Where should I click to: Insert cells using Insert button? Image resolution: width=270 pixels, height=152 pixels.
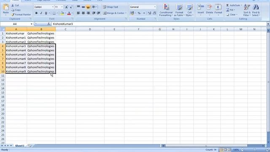(x=201, y=10)
